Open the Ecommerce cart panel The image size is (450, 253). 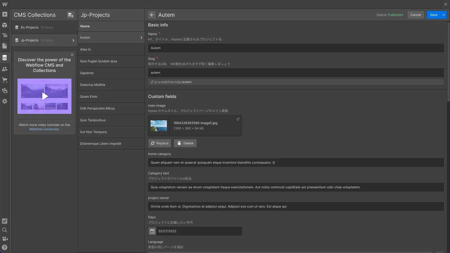click(5, 80)
